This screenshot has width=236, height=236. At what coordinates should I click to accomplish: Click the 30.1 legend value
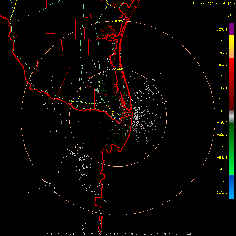point(223,88)
